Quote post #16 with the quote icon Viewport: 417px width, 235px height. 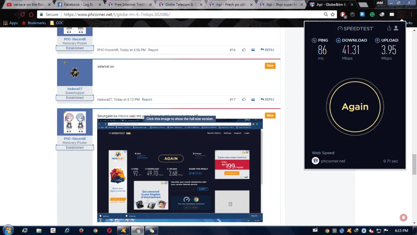tap(253, 50)
